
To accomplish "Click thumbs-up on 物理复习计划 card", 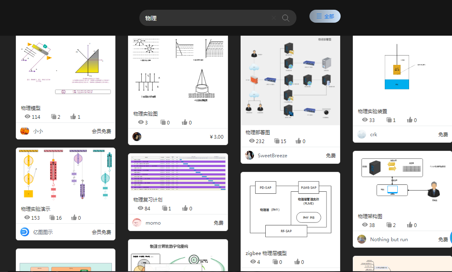I will click(x=185, y=208).
